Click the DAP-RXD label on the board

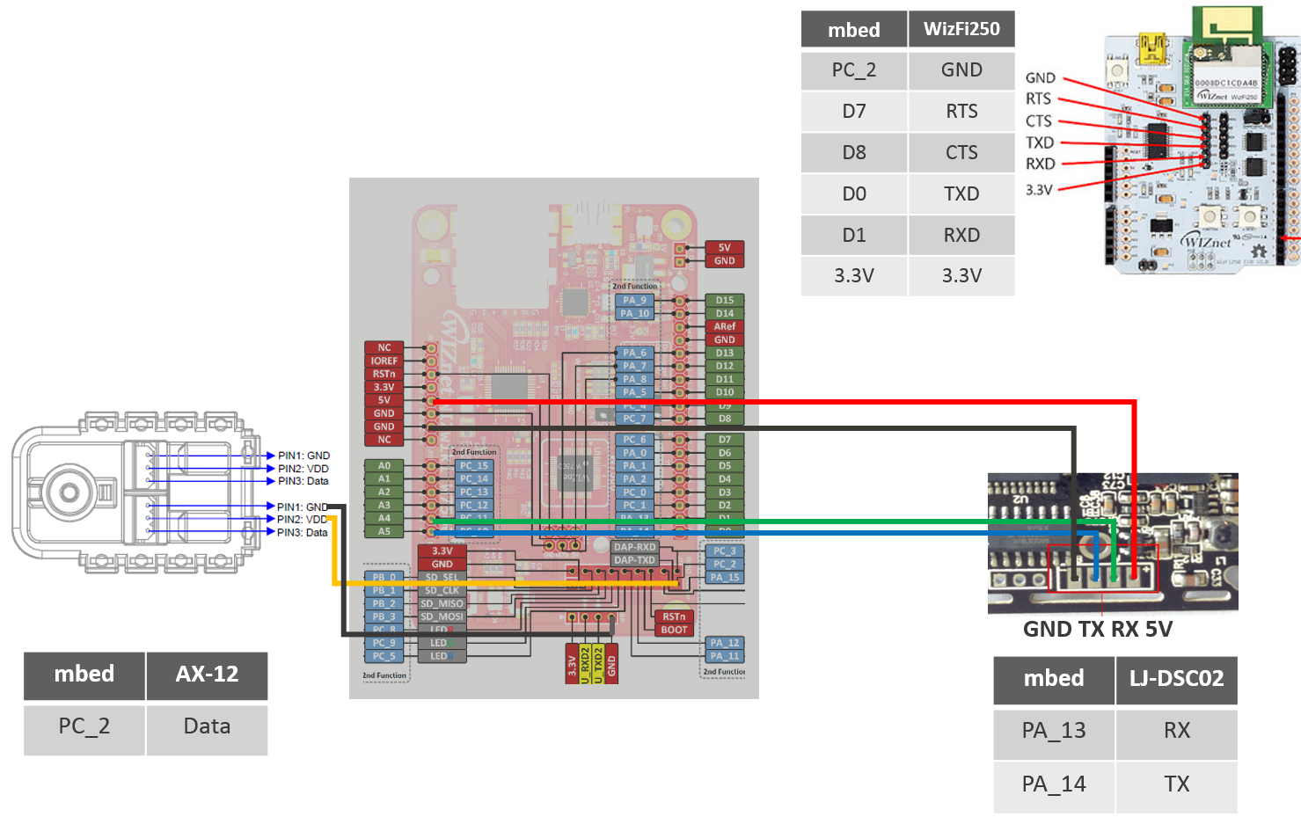click(x=634, y=547)
